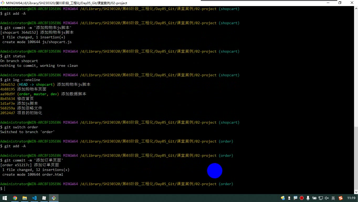Click the red recording tray icon

[x=302, y=198]
